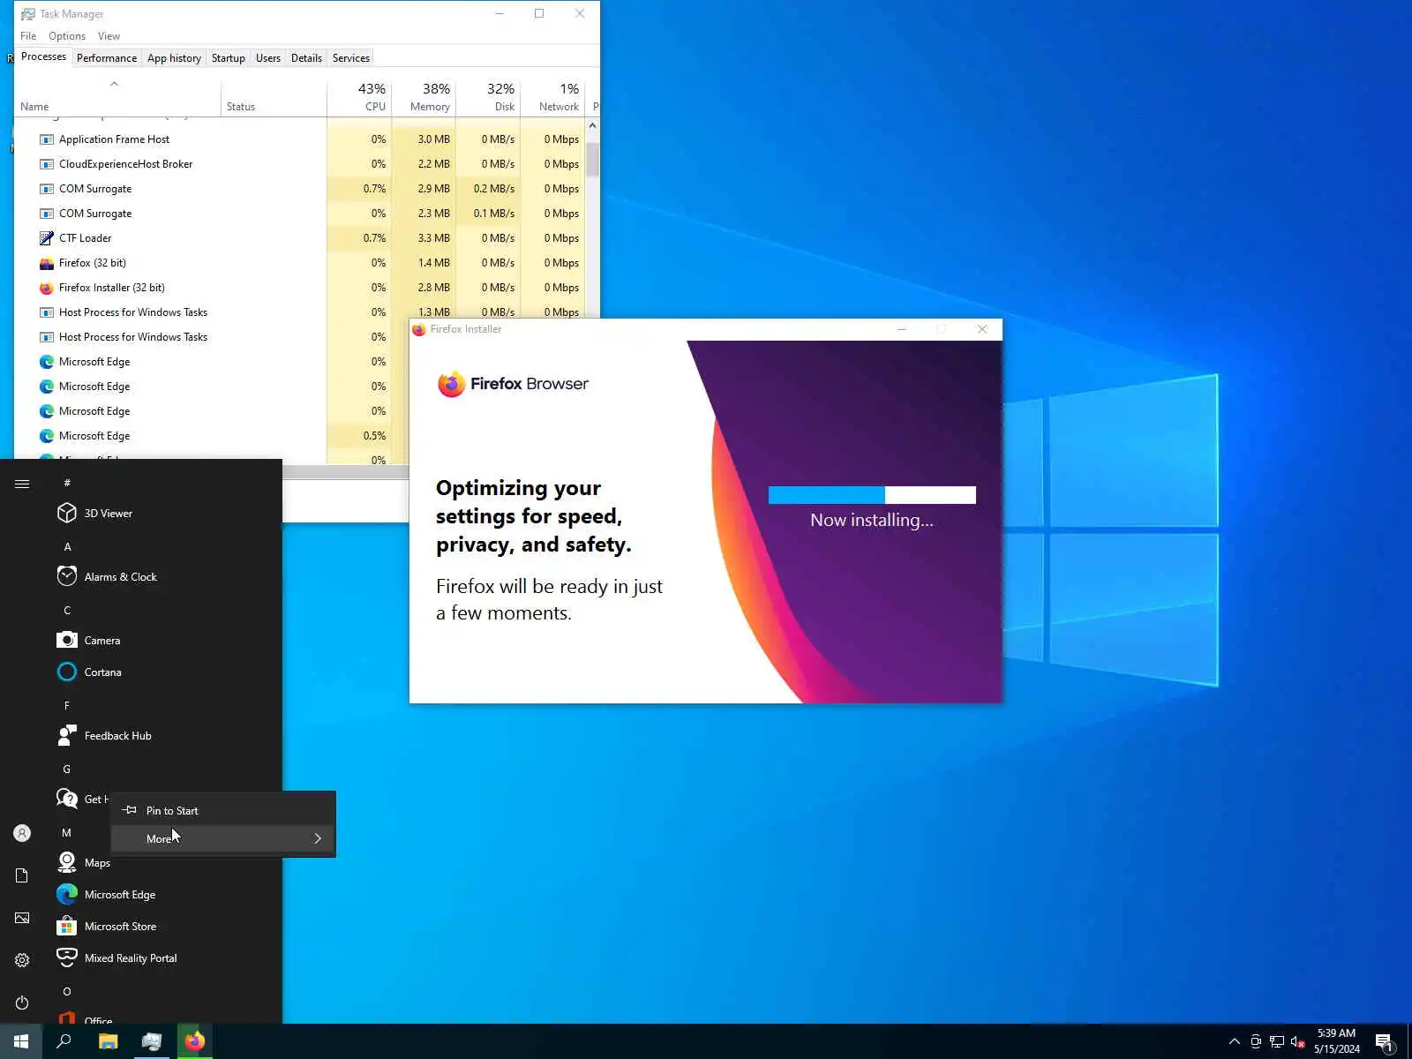Open Task Manager File menu
1412x1059 pixels.
pyautogui.click(x=28, y=36)
